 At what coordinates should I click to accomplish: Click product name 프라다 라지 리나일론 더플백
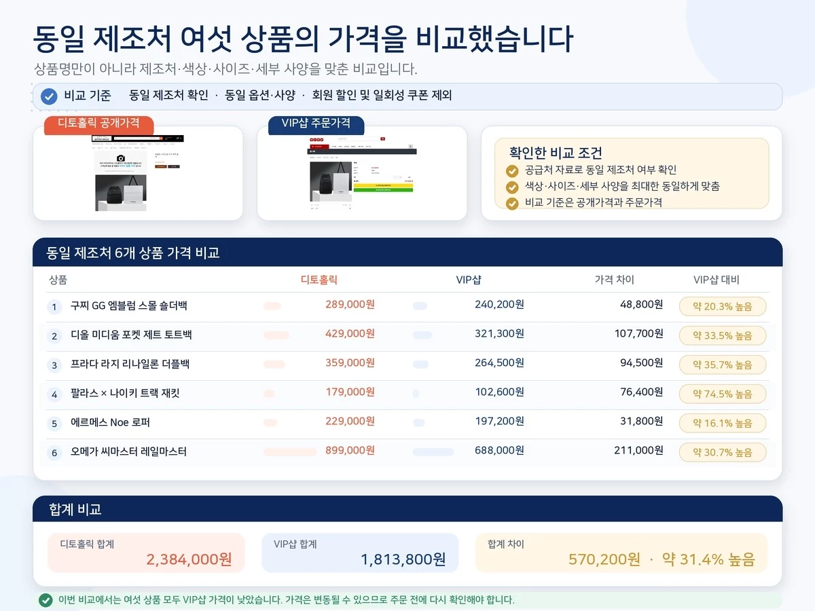pos(130,365)
